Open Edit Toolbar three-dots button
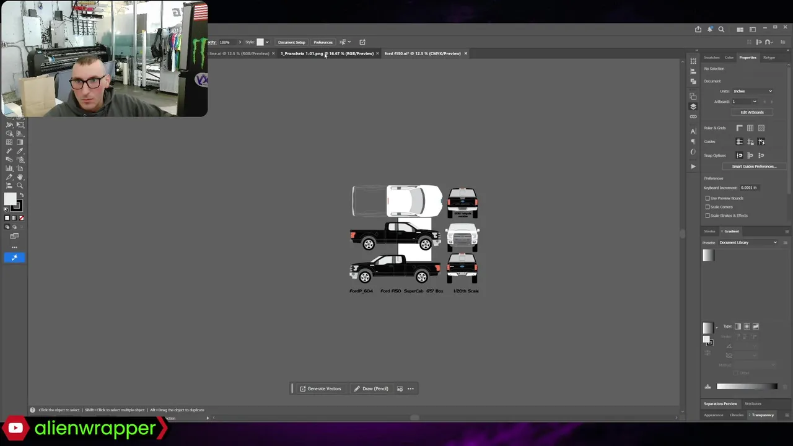This screenshot has width=793, height=446. pos(14,247)
